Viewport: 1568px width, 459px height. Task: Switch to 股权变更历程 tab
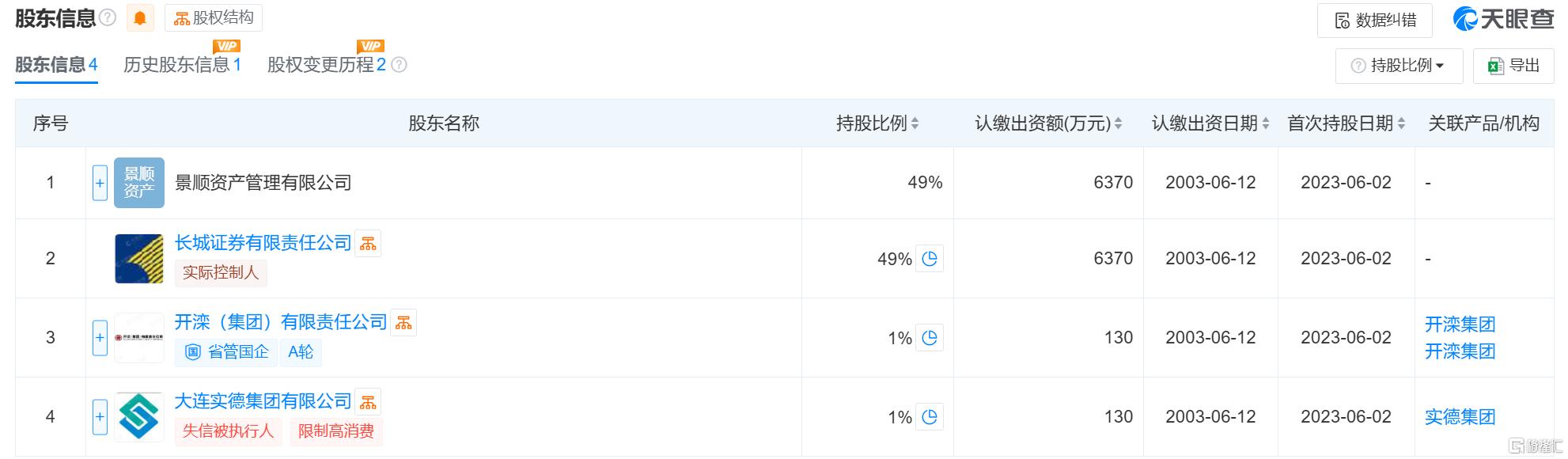327,65
